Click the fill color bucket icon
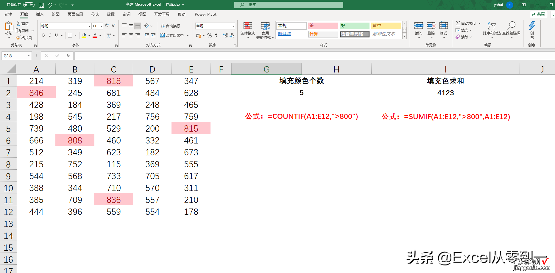Viewport: 555px width, 273px height. pos(84,35)
